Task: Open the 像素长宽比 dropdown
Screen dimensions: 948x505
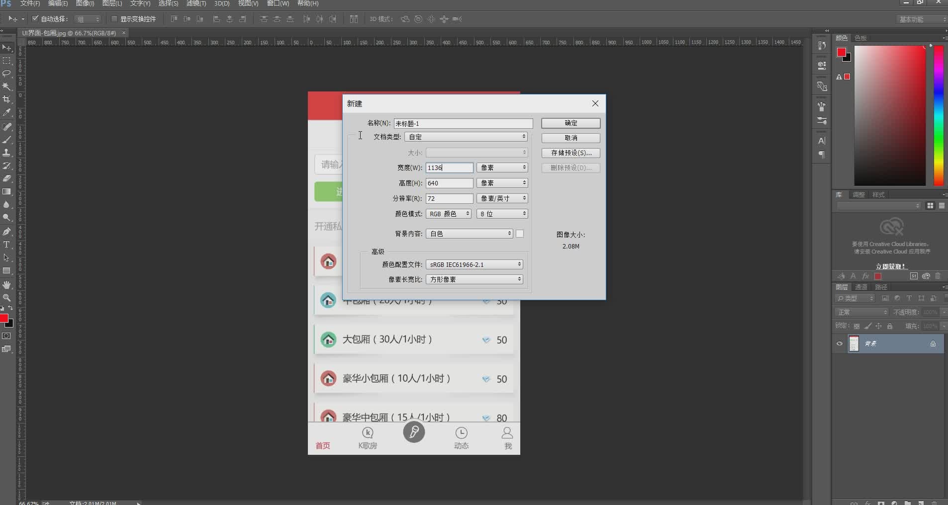Action: click(474, 279)
